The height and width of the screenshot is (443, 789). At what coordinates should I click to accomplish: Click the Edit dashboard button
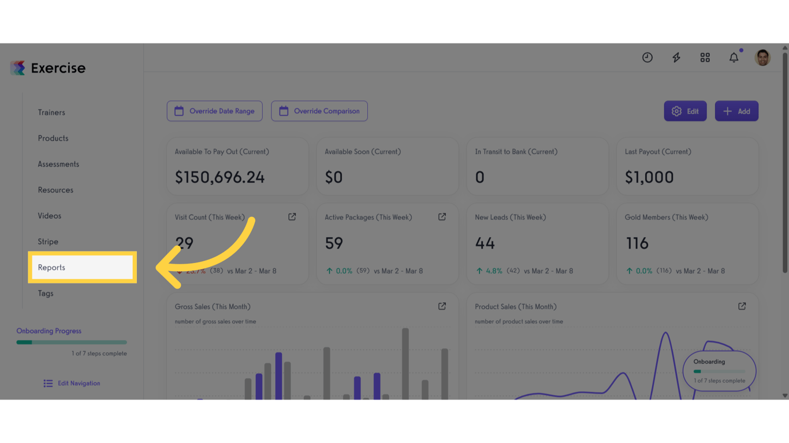(x=685, y=111)
